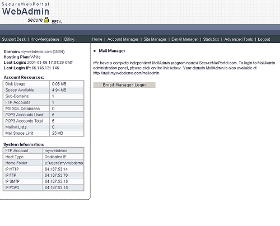Click the WebAdmin logo

pyautogui.click(x=26, y=11)
